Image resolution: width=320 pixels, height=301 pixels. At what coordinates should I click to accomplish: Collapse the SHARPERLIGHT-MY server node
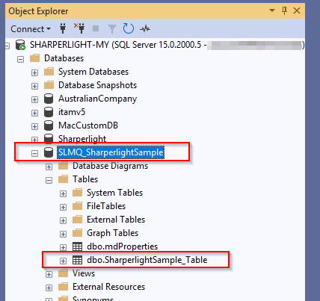pos(7,46)
